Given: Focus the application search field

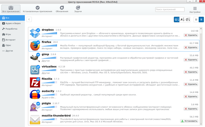Looking at the screenshot, I should click(x=170, y=9).
